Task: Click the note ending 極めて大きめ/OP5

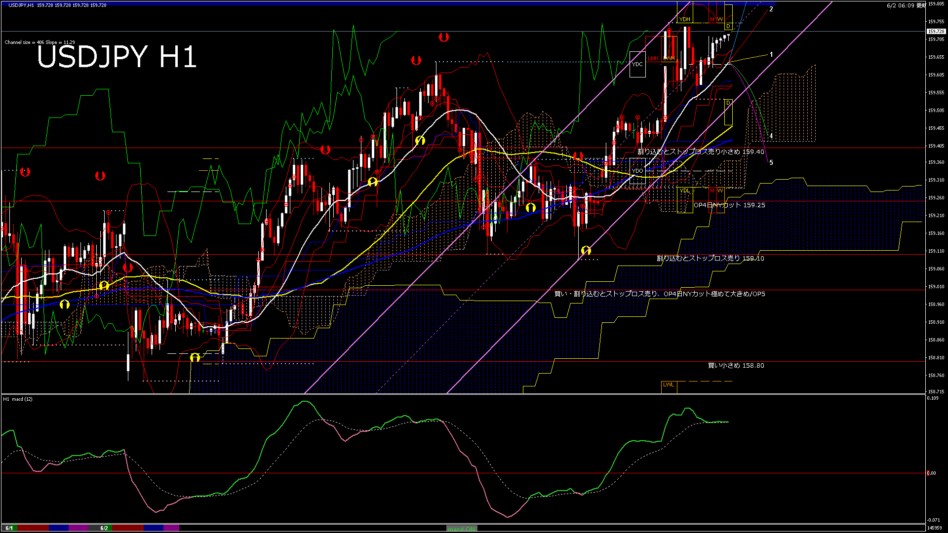Action: click(660, 294)
